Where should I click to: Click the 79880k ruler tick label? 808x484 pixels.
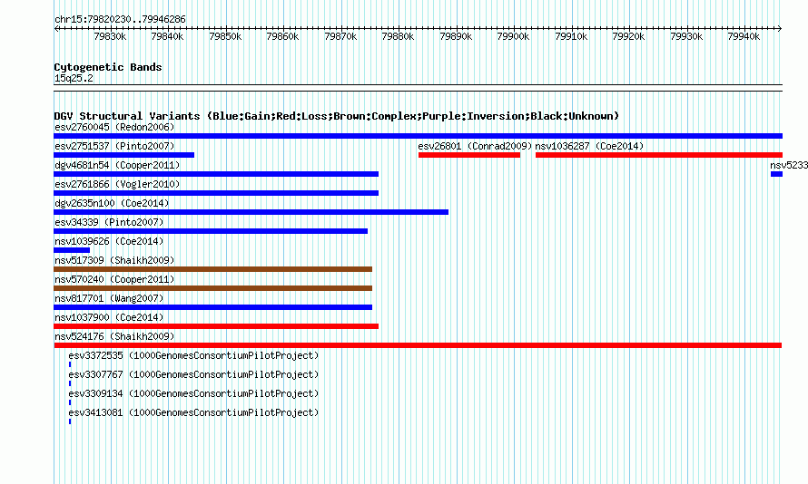[x=398, y=36]
